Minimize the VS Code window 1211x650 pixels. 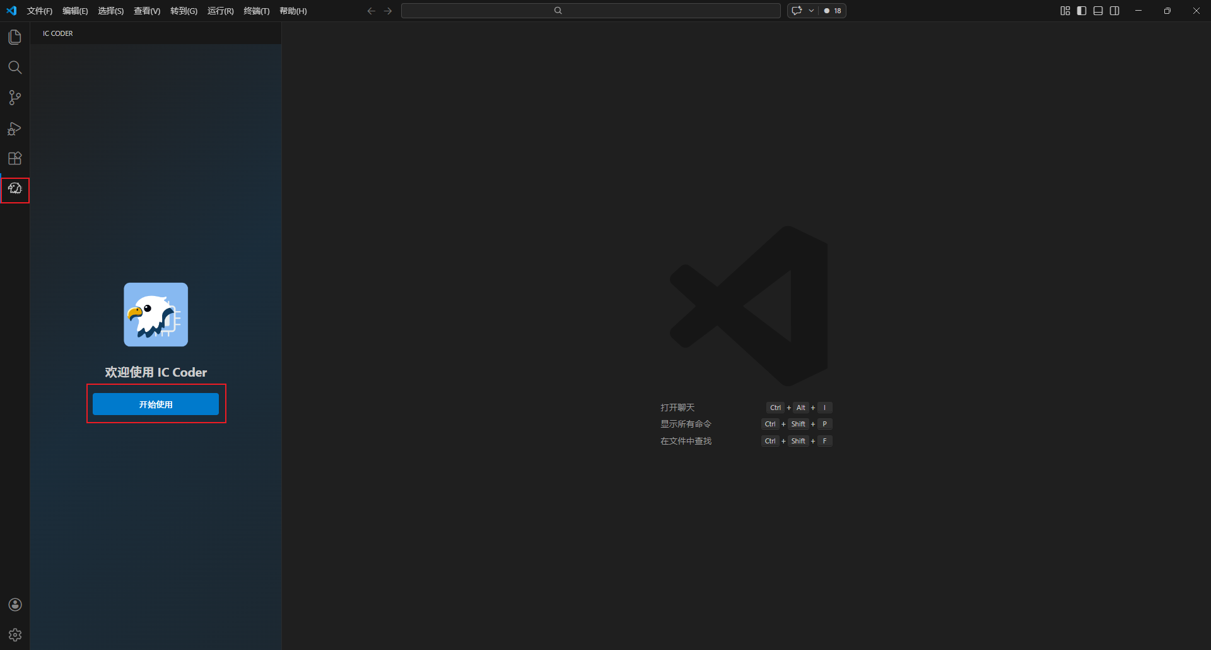tap(1138, 11)
